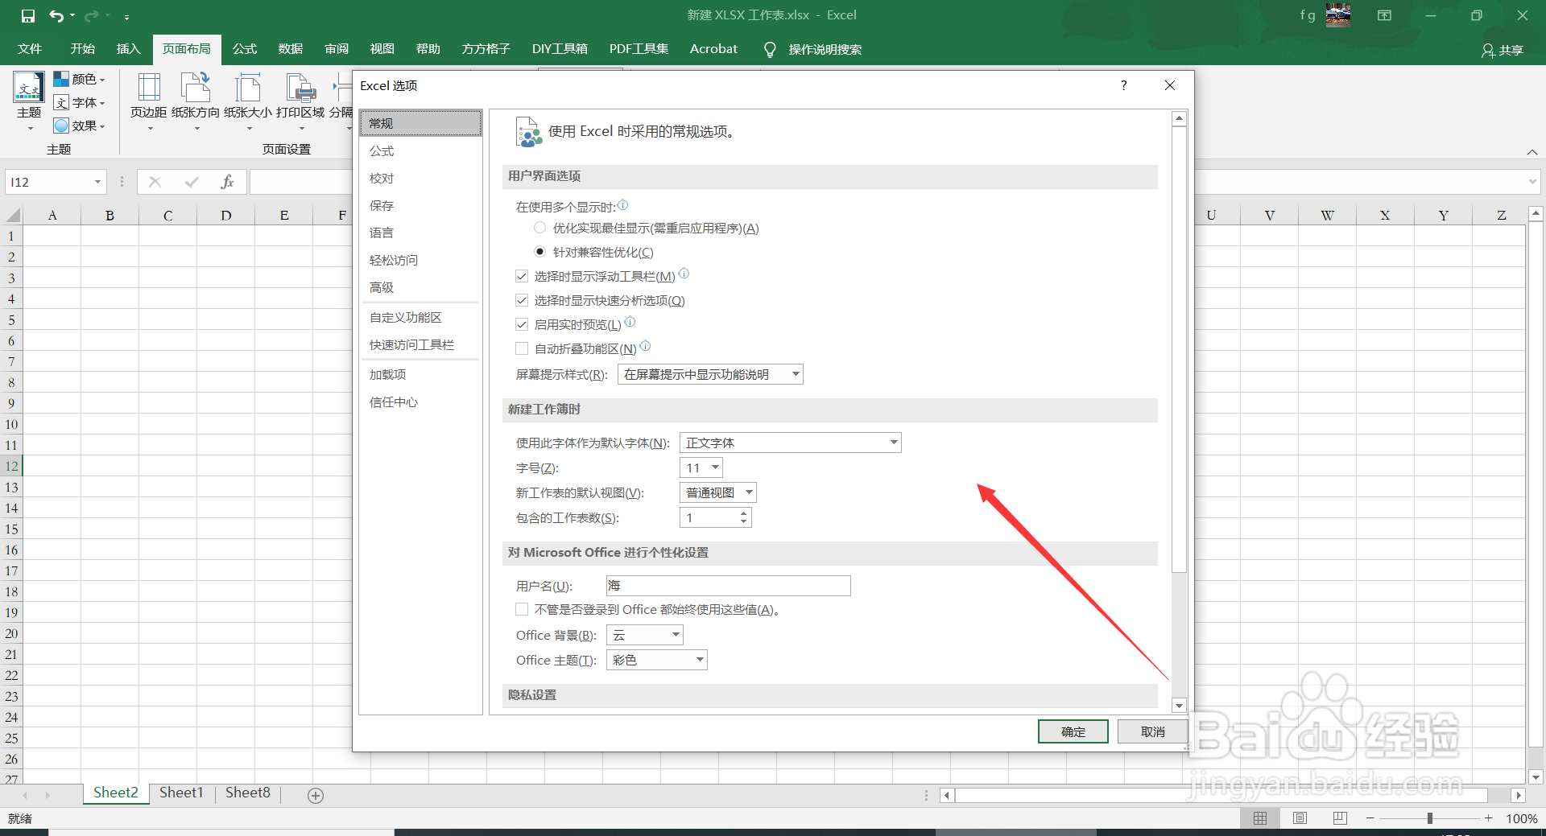Click the Undo arrow icon

[x=56, y=15]
